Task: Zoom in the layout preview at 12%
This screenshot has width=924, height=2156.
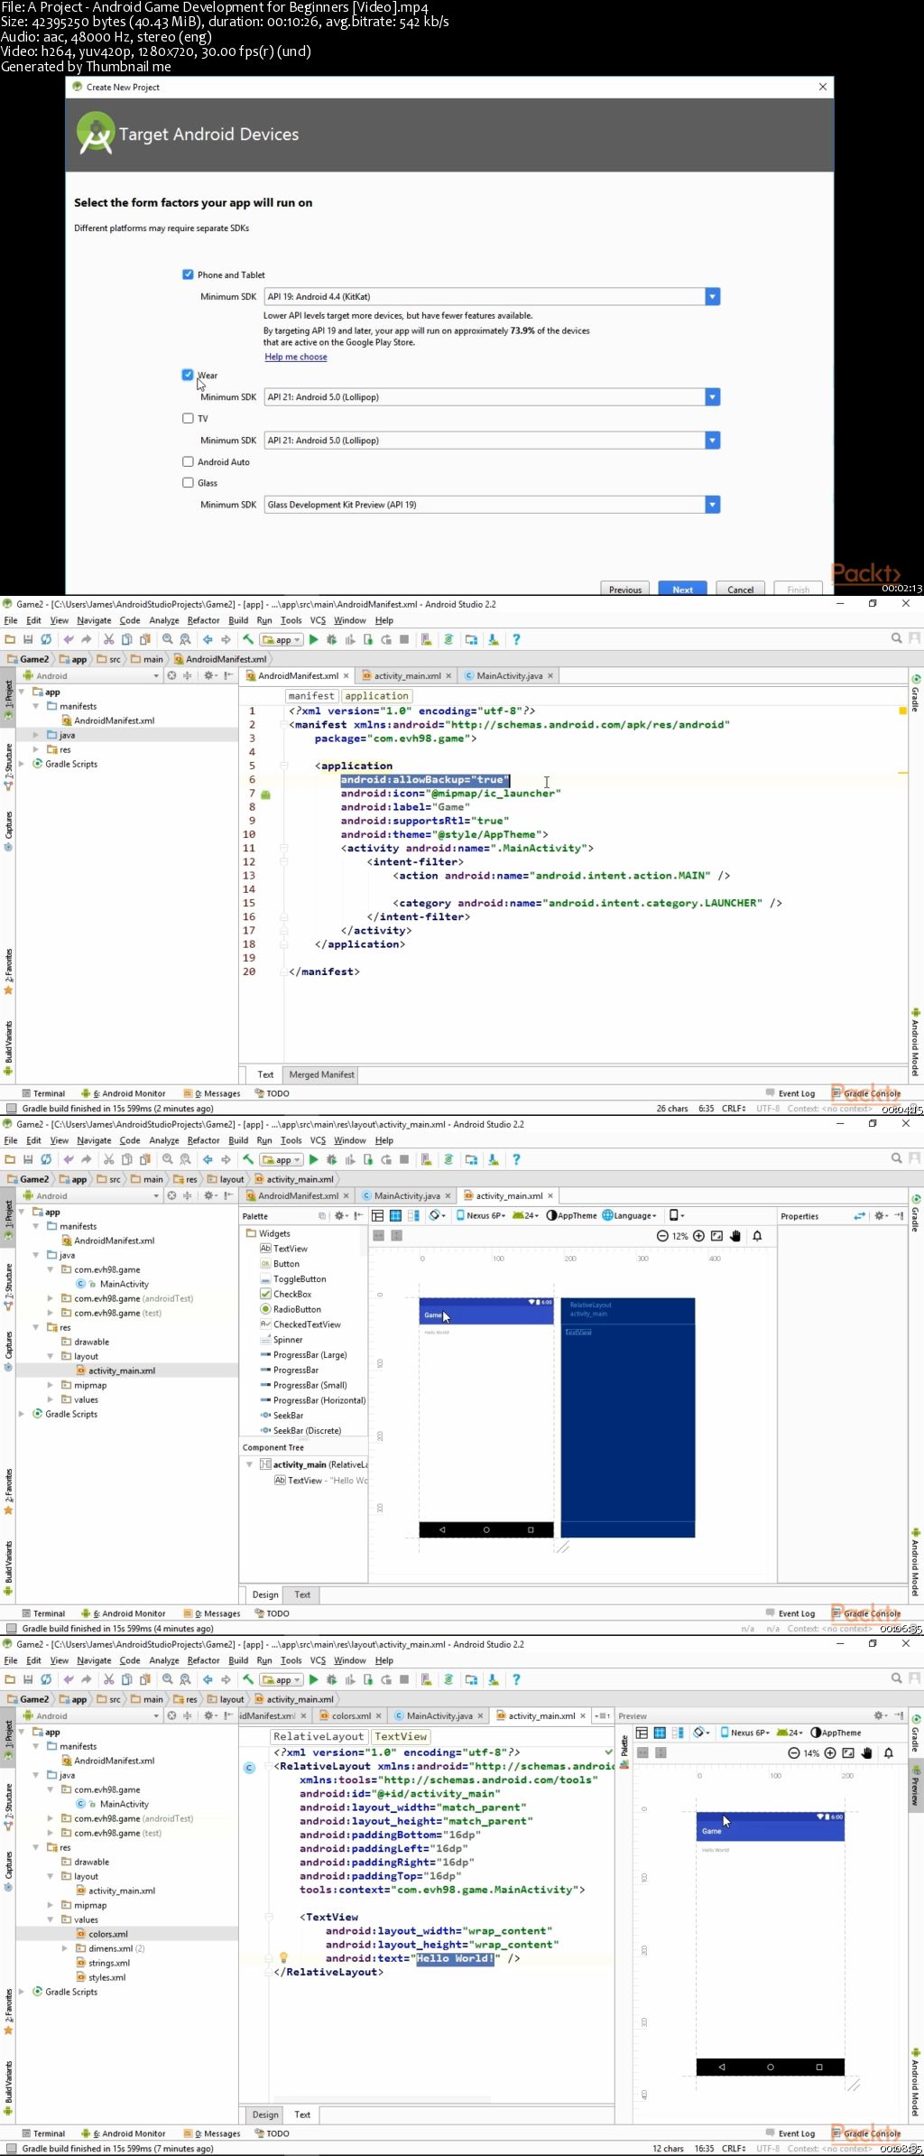Action: (x=698, y=1236)
